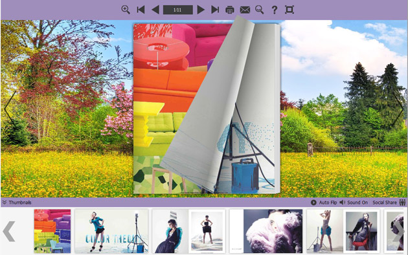
Task: Open the search tool in the toolbar
Action: pos(260,10)
